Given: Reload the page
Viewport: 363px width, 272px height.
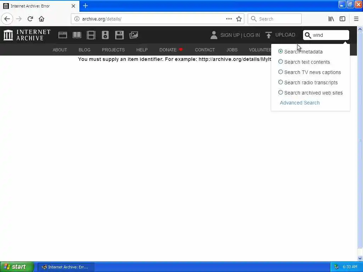Looking at the screenshot, I should (x=30, y=19).
